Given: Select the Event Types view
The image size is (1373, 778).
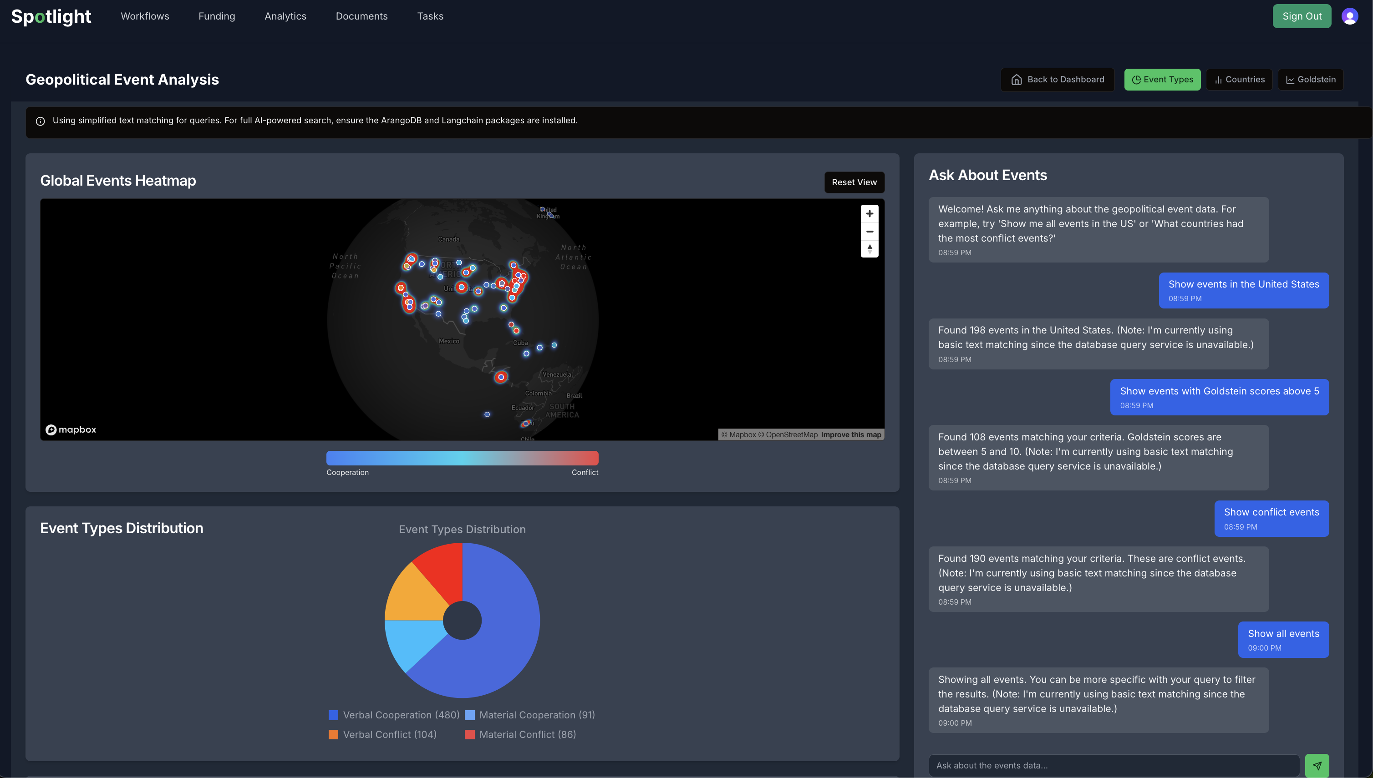Looking at the screenshot, I should tap(1162, 80).
